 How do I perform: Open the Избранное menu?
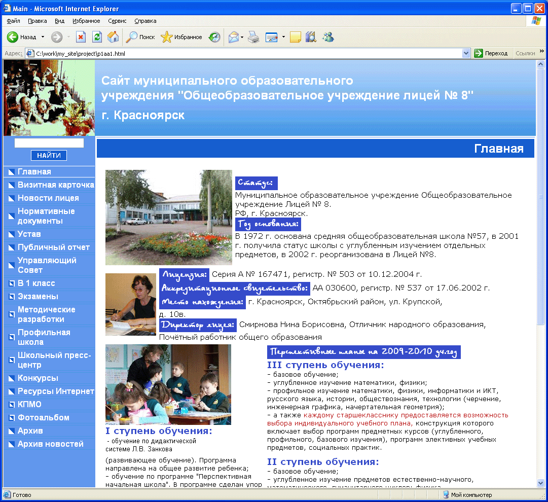[86, 21]
